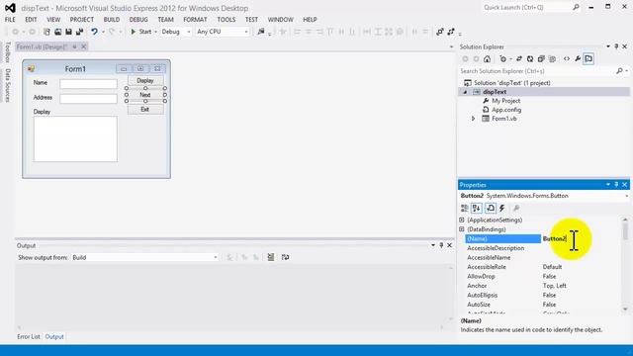Click the Open File toolbar icon
633x356 pixels.
(x=57, y=32)
